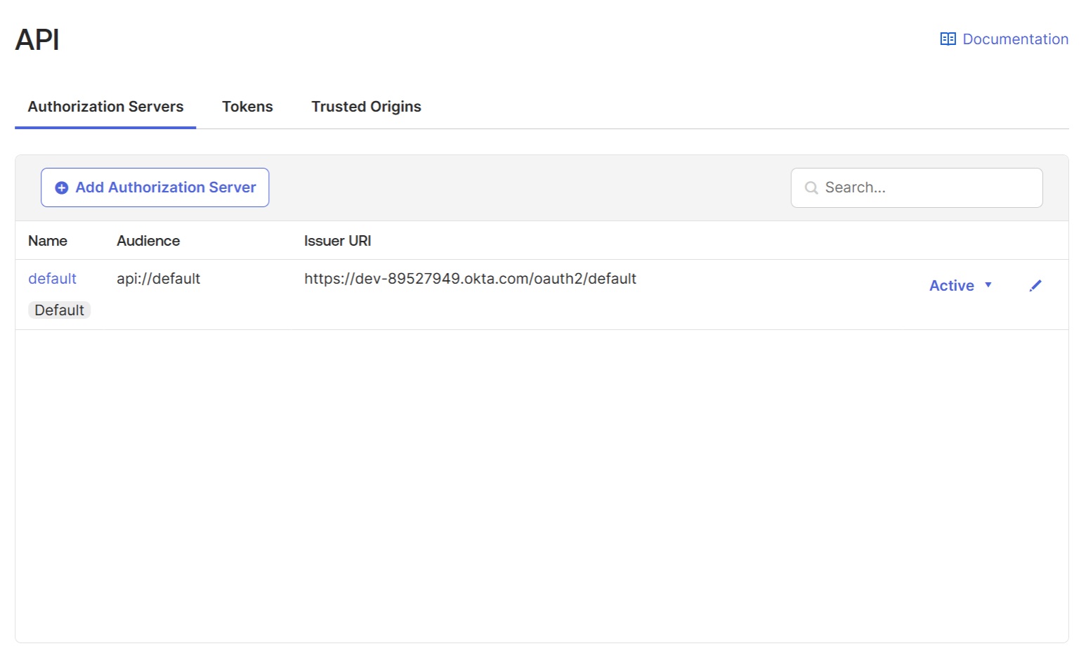Click the magnifying glass search icon
This screenshot has width=1086, height=672.
(x=811, y=187)
